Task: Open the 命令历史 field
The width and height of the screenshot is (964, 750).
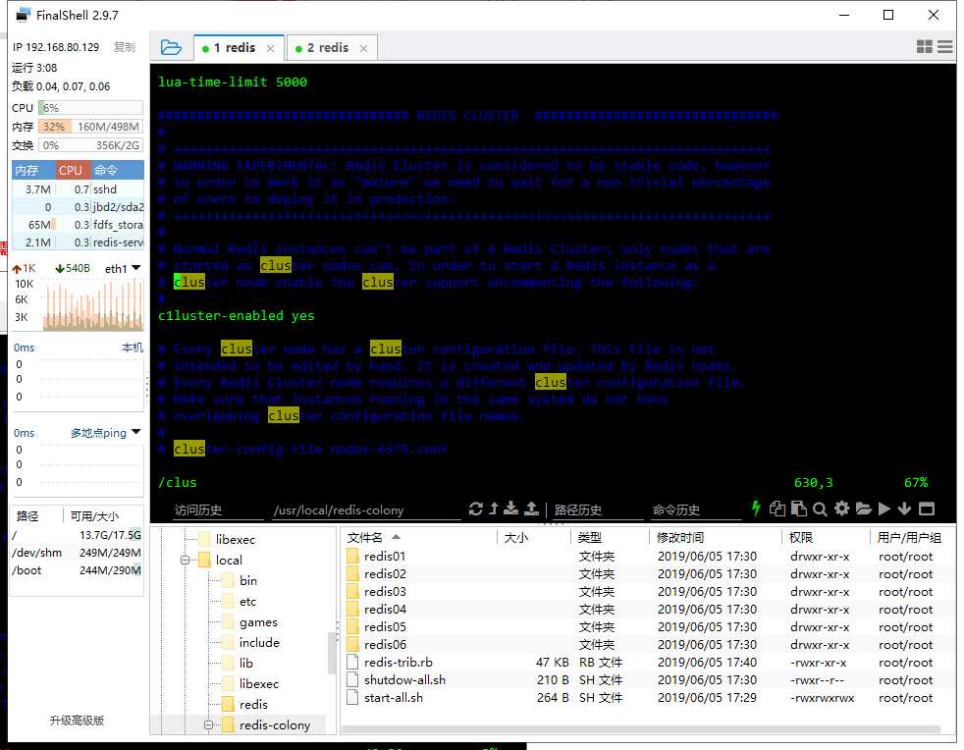Action: (x=696, y=510)
